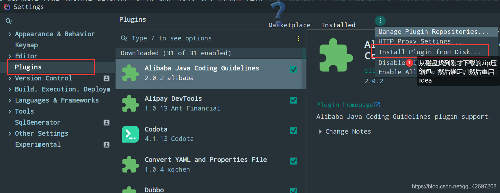Uncheck Convert YAML and Properties File plugin
Screen dimensions: 500x193
293,161
